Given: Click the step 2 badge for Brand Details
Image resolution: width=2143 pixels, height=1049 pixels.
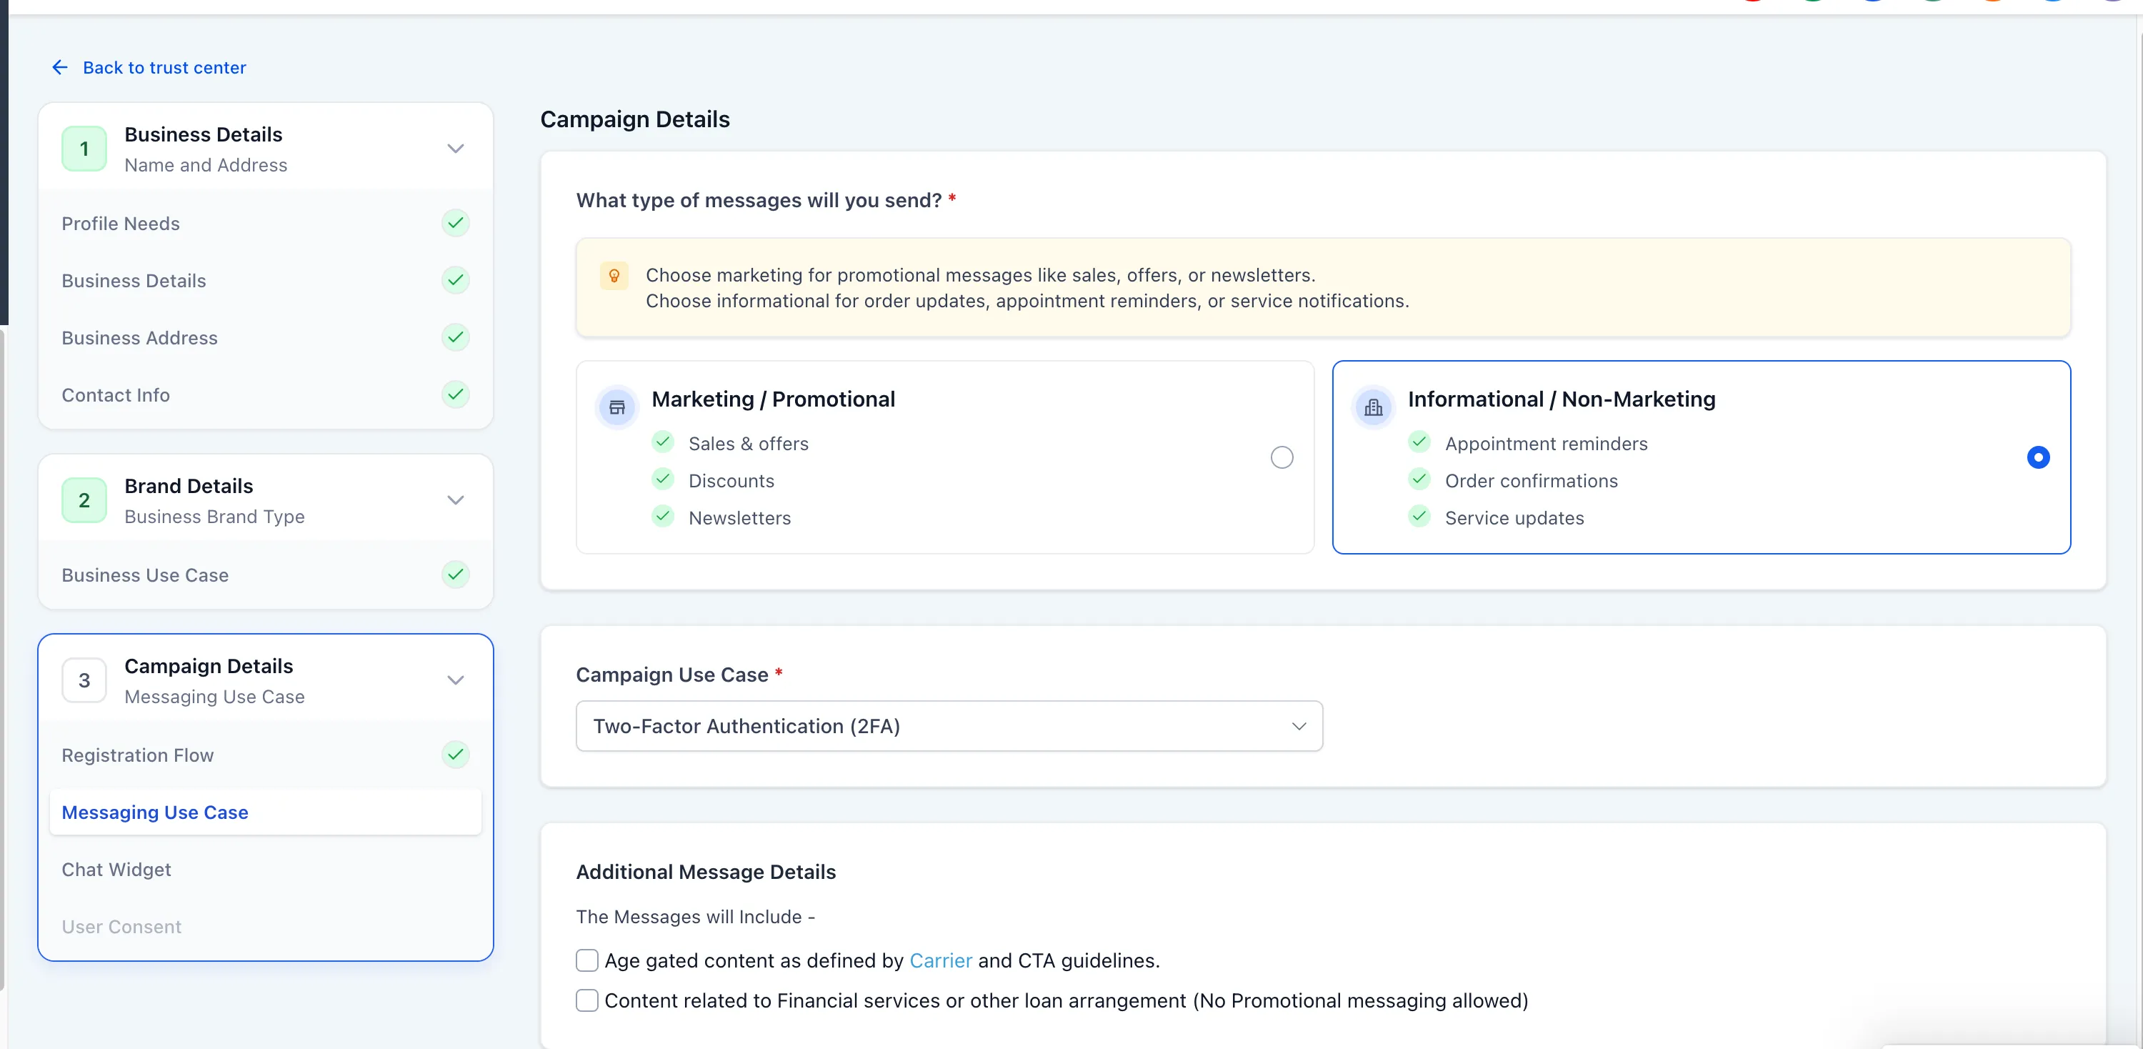Looking at the screenshot, I should 83,500.
